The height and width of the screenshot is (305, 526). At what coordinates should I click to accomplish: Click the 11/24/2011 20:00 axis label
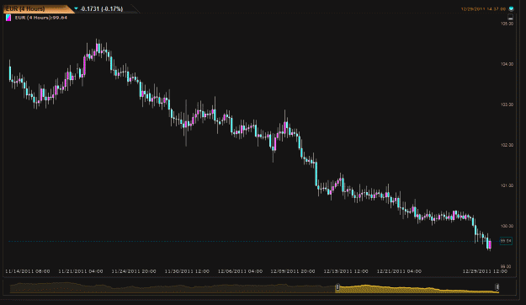pos(134,271)
